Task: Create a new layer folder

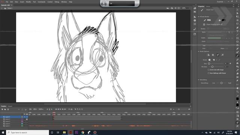Action: point(5,109)
